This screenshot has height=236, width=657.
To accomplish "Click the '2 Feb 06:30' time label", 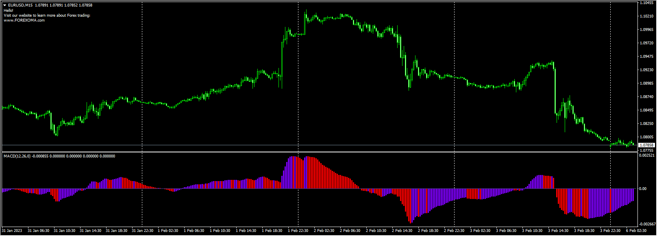I will point(350,231).
